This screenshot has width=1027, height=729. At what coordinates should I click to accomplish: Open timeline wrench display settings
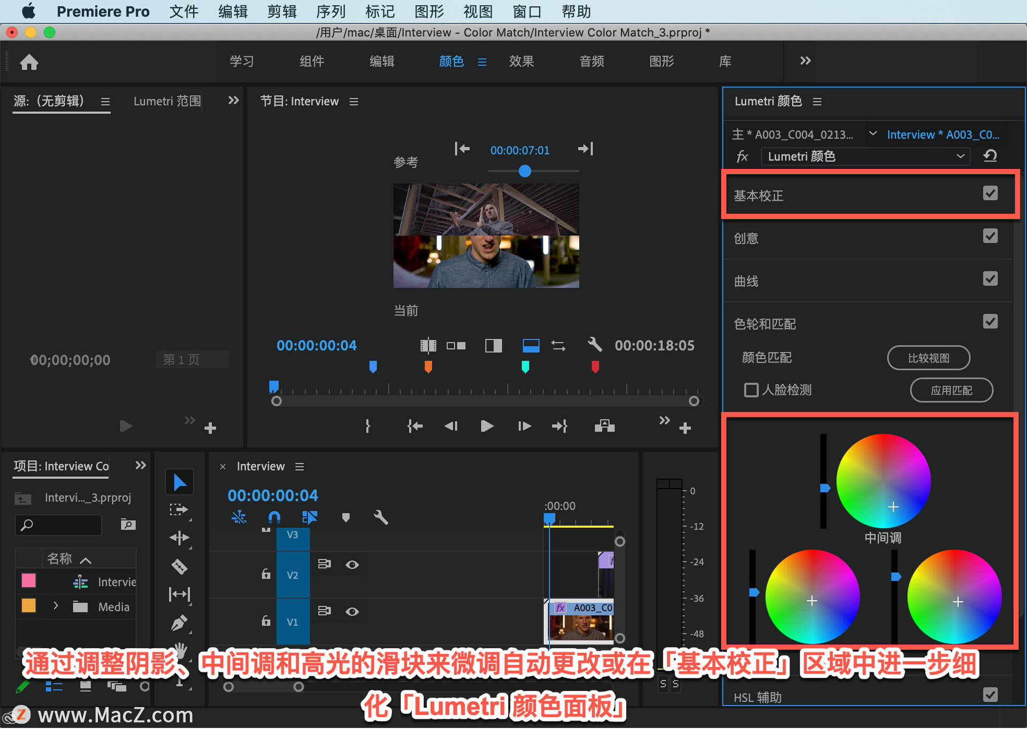[380, 517]
